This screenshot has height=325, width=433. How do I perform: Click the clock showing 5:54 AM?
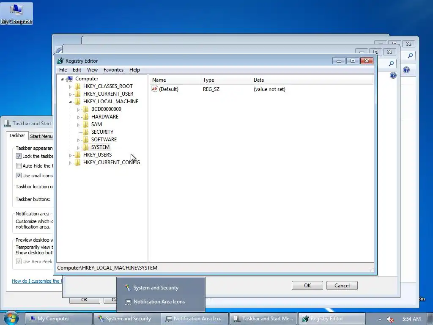pos(411,319)
